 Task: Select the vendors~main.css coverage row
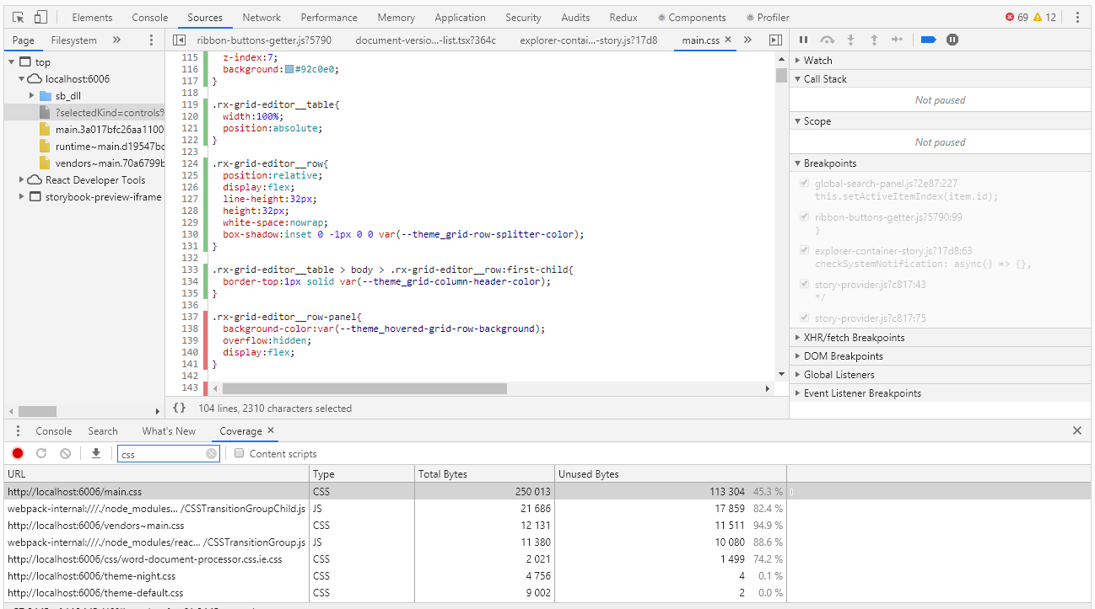click(547, 525)
